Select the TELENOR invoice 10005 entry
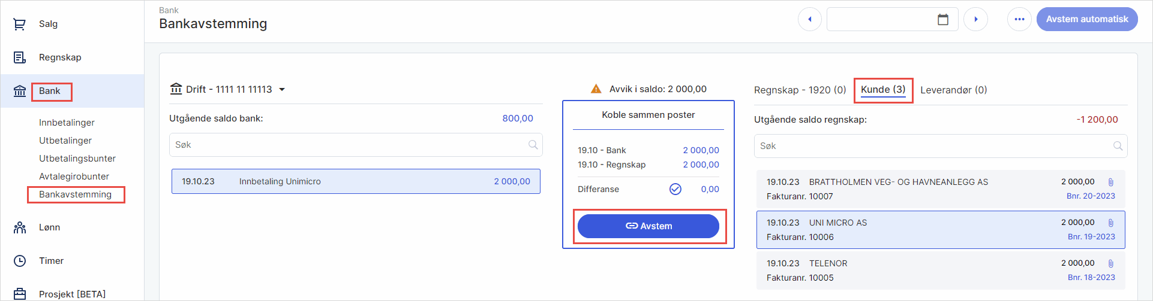Screen dimensions: 1153x301 click(x=939, y=270)
